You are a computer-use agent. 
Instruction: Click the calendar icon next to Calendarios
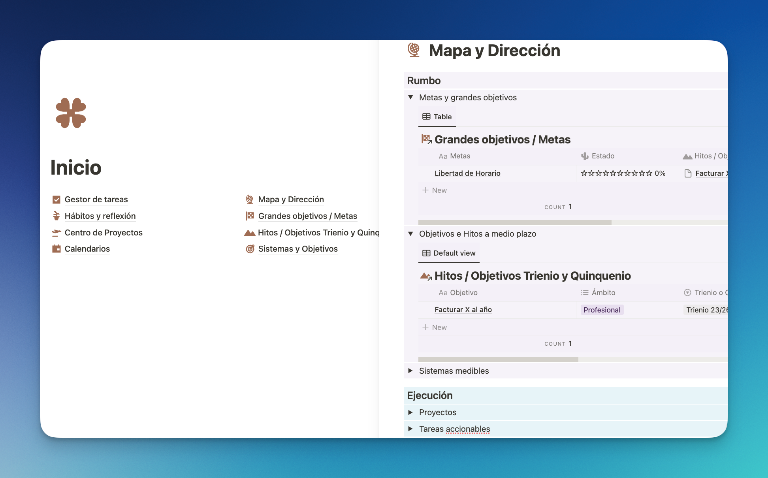click(56, 249)
